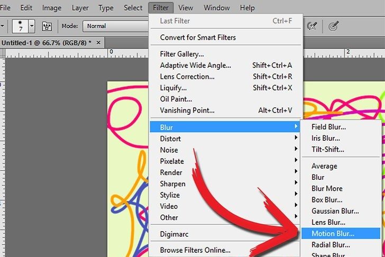Open the Layer menu
The image size is (385, 257).
click(80, 8)
